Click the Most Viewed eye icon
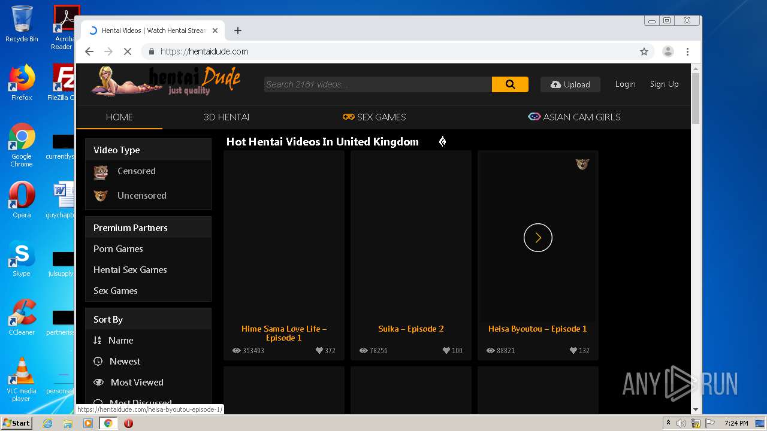The image size is (767, 431). click(x=98, y=383)
